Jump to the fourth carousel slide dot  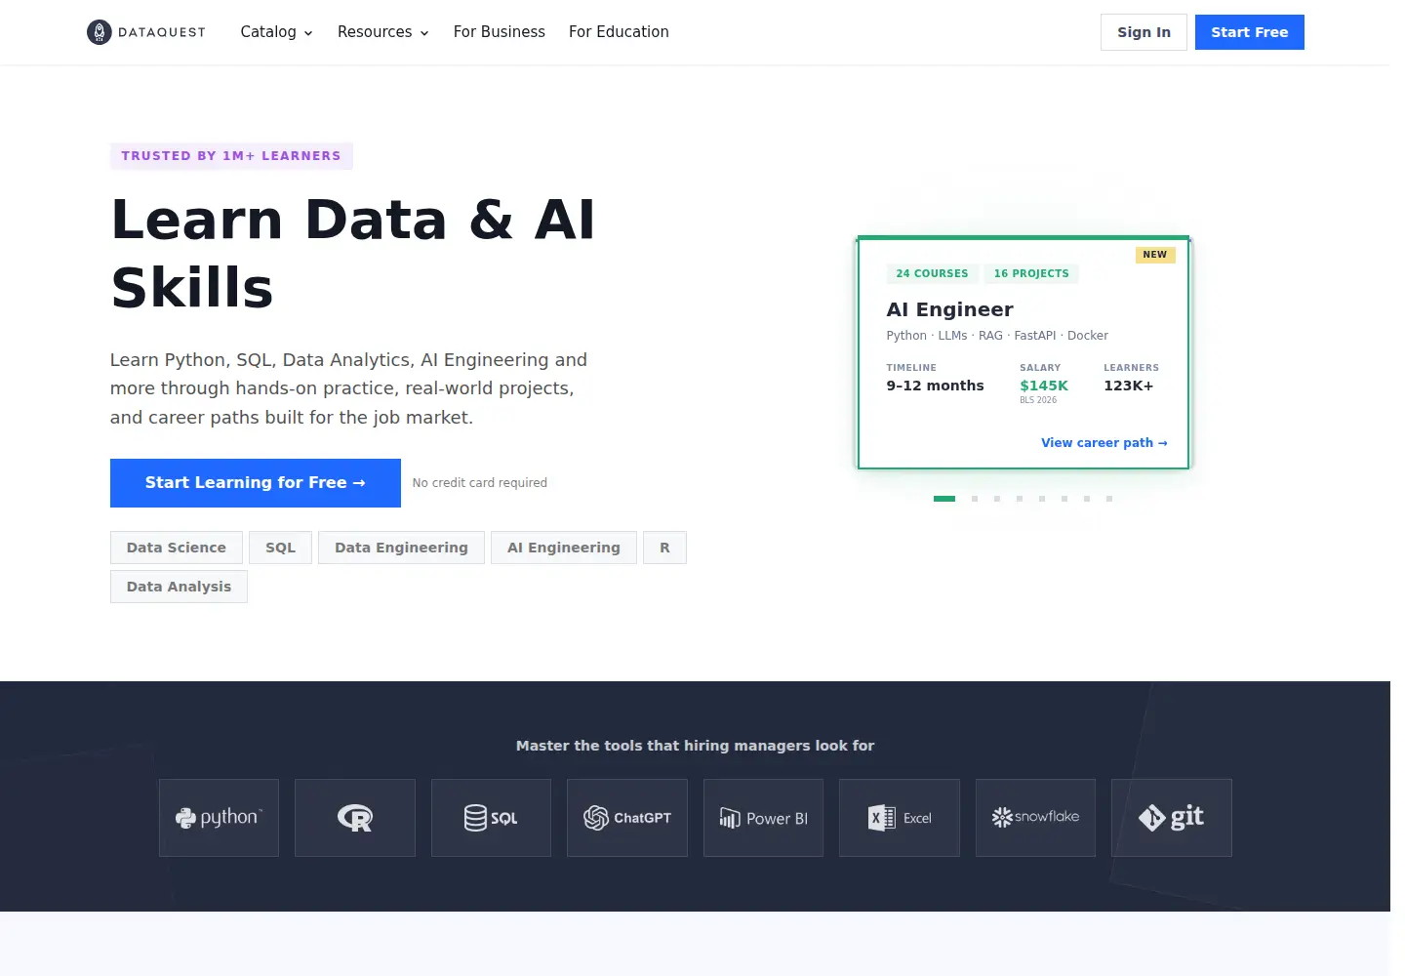coord(1020,499)
